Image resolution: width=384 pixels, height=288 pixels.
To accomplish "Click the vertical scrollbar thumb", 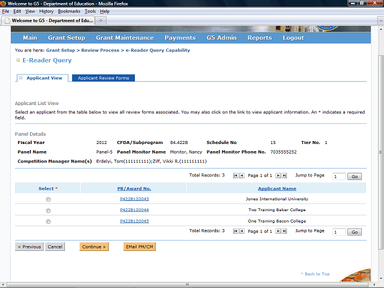I will click(380, 152).
